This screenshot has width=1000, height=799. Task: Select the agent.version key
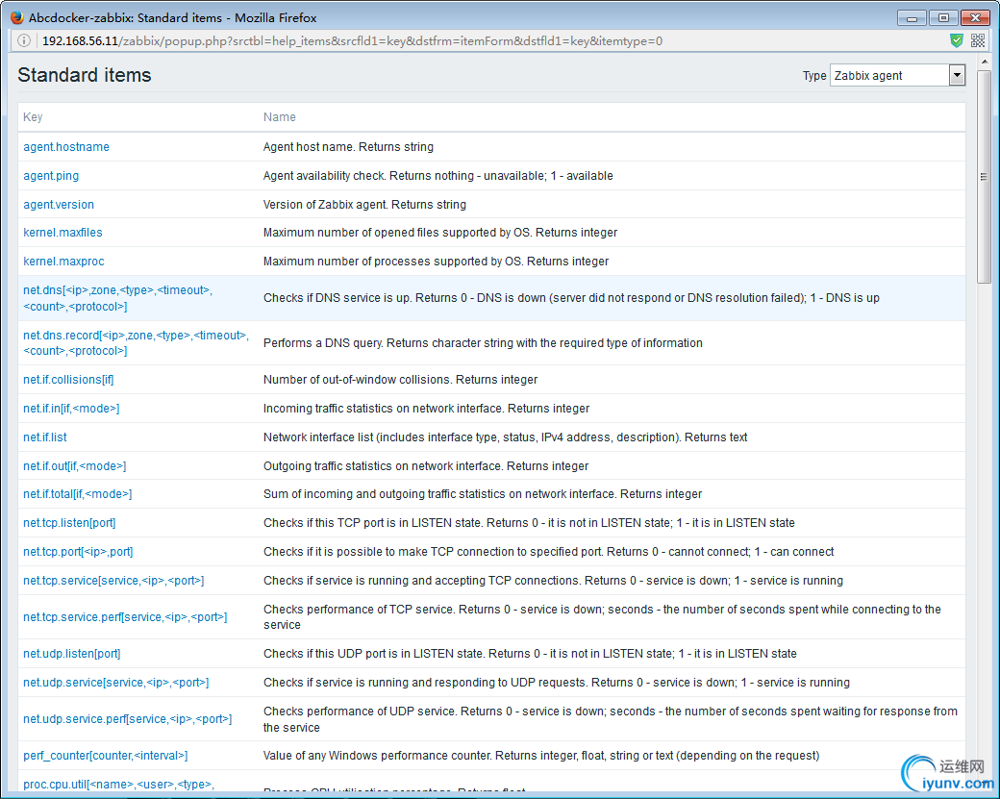[59, 204]
